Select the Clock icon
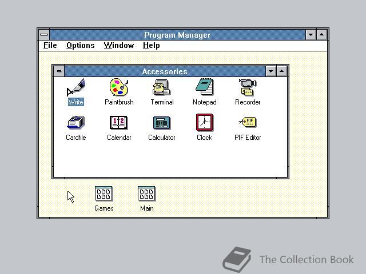This screenshot has height=274, width=366. pyautogui.click(x=205, y=122)
